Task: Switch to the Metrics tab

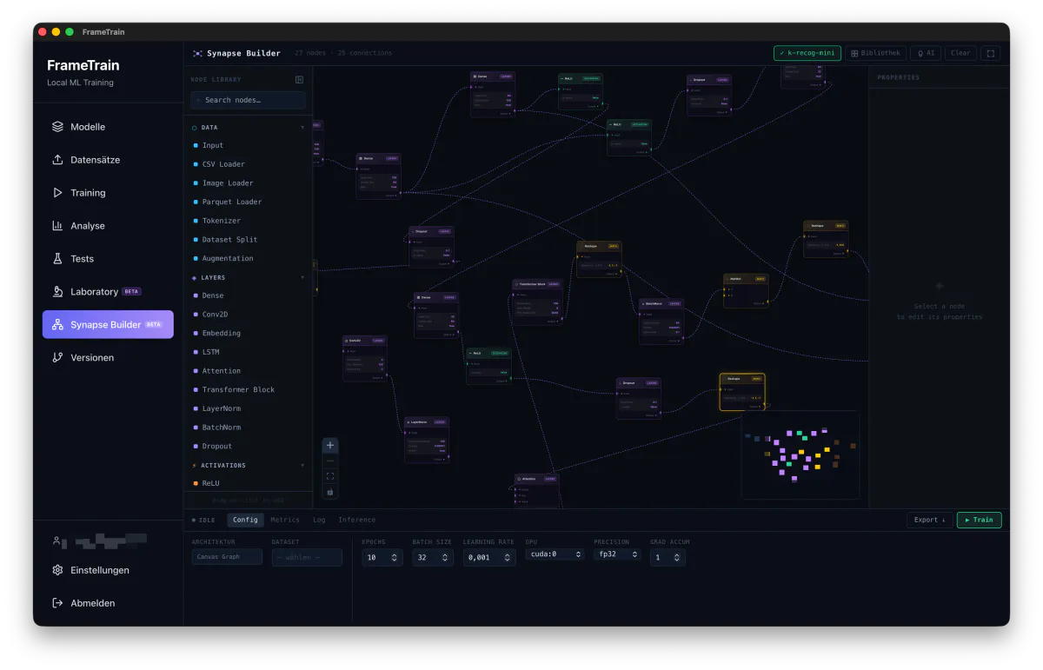Action: [285, 520]
